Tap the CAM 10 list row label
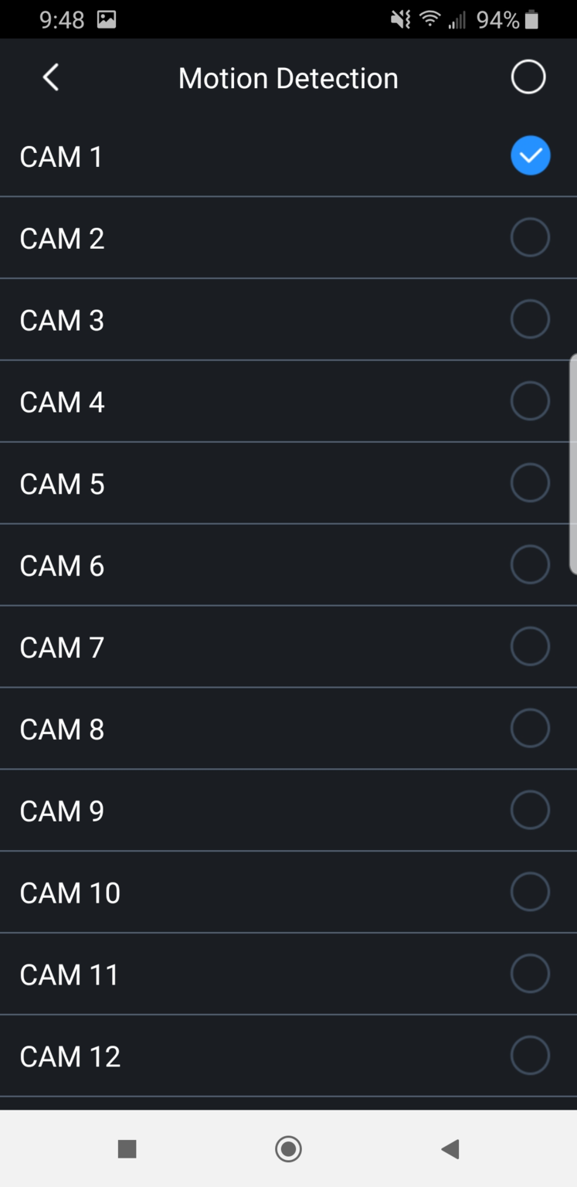This screenshot has width=577, height=1187. click(x=70, y=893)
